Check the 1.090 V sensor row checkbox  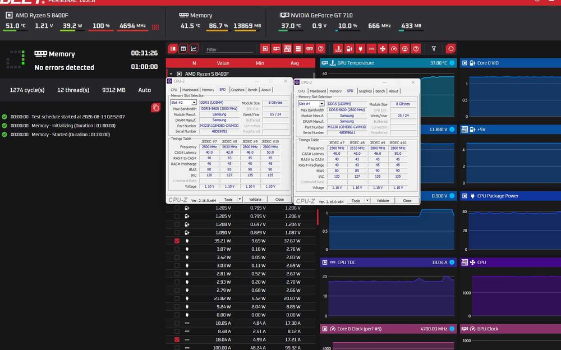coord(177,233)
